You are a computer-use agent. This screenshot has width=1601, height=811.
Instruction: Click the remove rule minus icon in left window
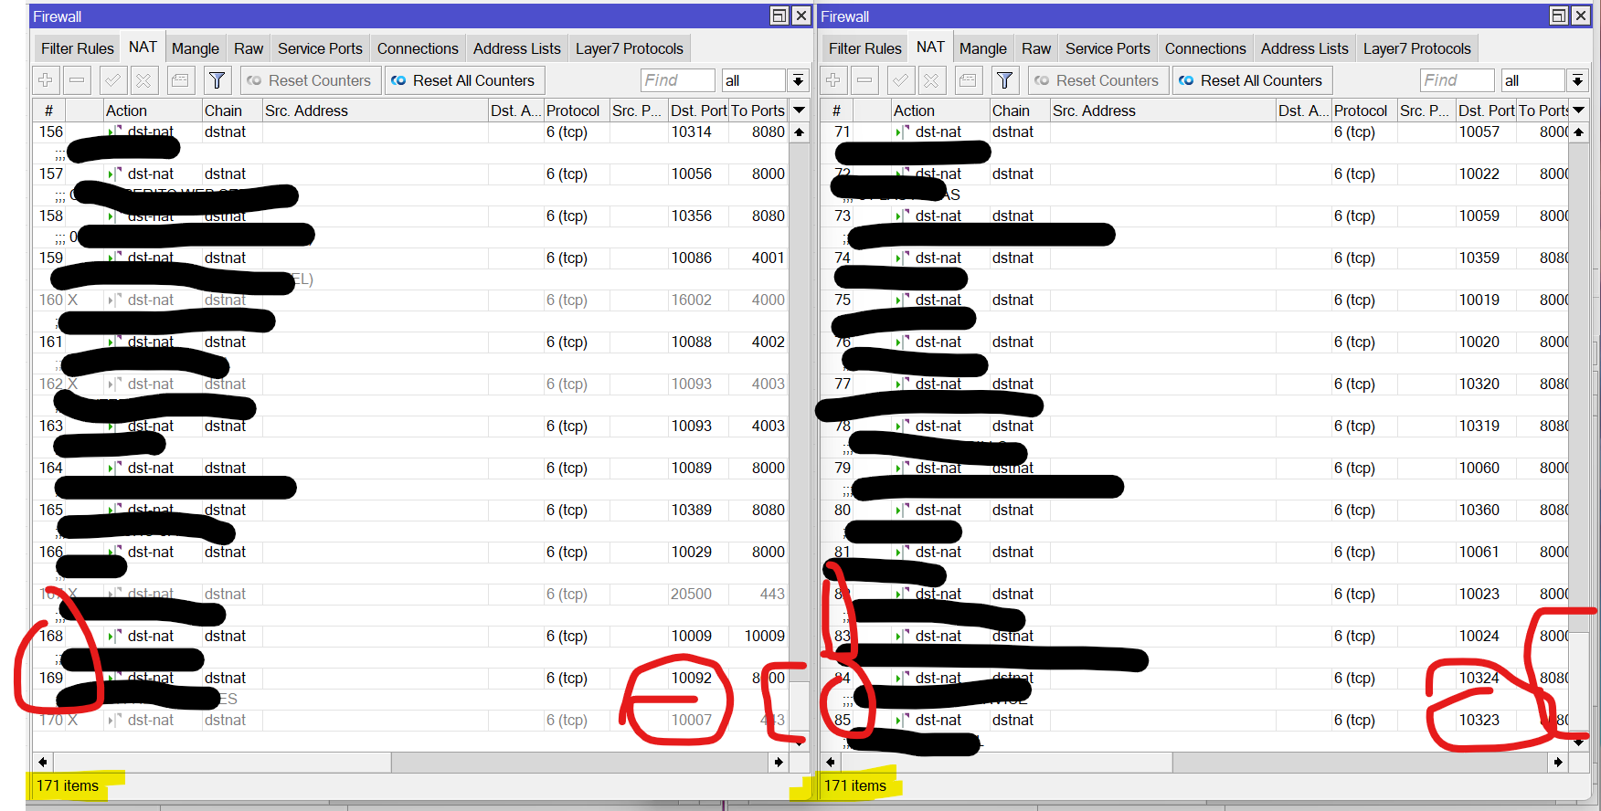[x=77, y=80]
